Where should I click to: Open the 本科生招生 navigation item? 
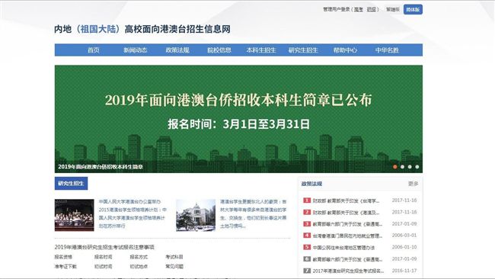click(261, 50)
